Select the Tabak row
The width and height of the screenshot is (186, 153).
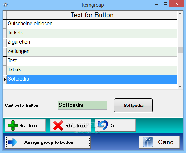click(92, 70)
